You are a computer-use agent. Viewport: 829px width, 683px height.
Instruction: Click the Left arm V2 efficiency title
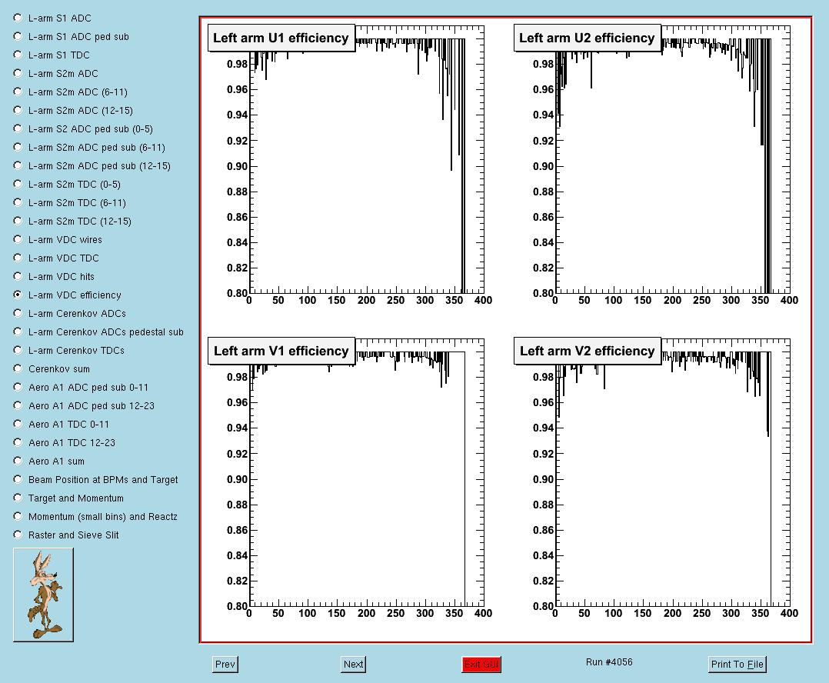tap(588, 351)
